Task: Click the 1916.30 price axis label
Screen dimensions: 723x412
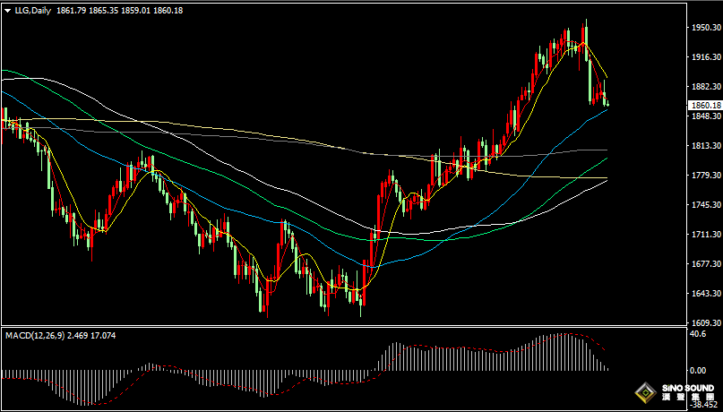Action: 706,57
